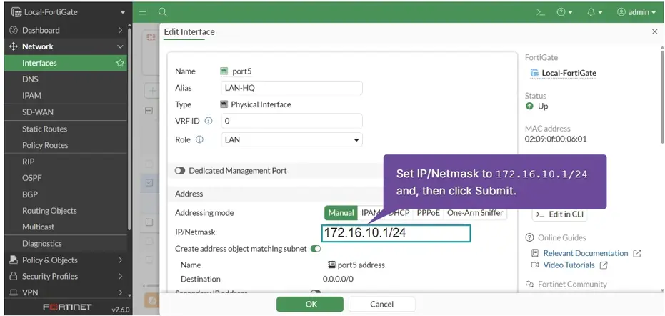Screen dimensions: 665x316
Task: Click the port5 address object icon
Action: [331, 265]
